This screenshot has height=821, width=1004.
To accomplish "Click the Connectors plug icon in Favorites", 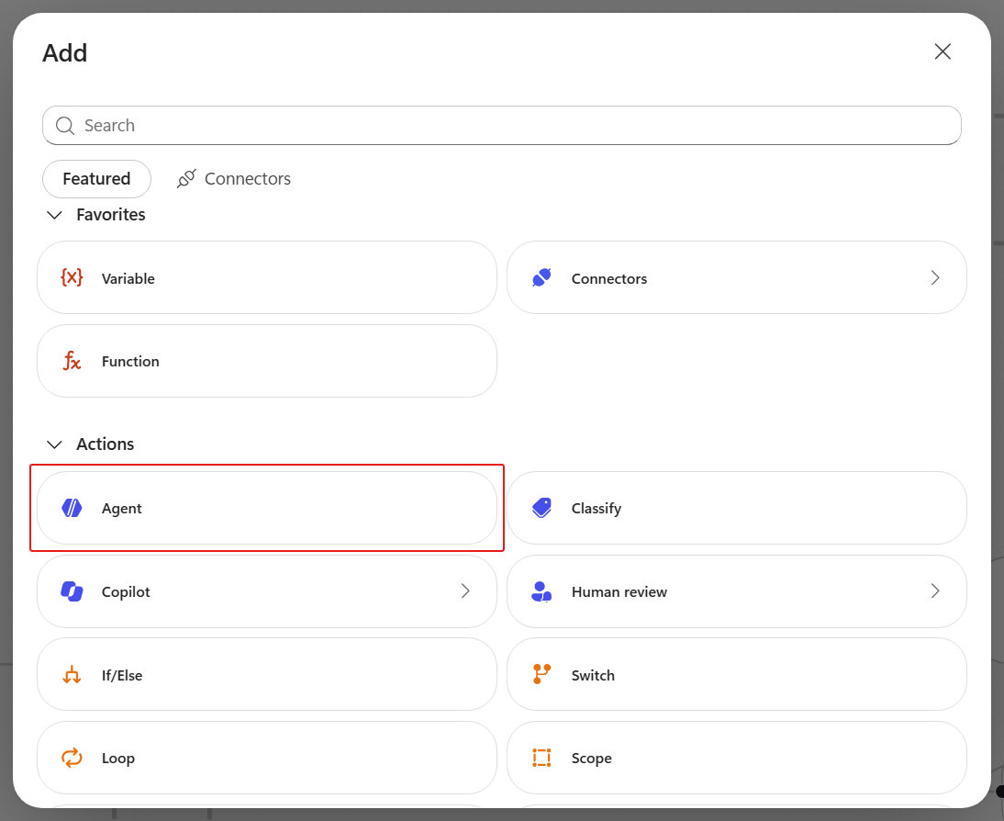I will click(541, 277).
